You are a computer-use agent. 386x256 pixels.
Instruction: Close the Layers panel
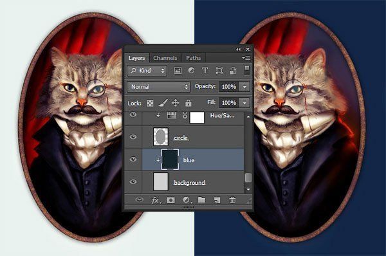(248, 50)
